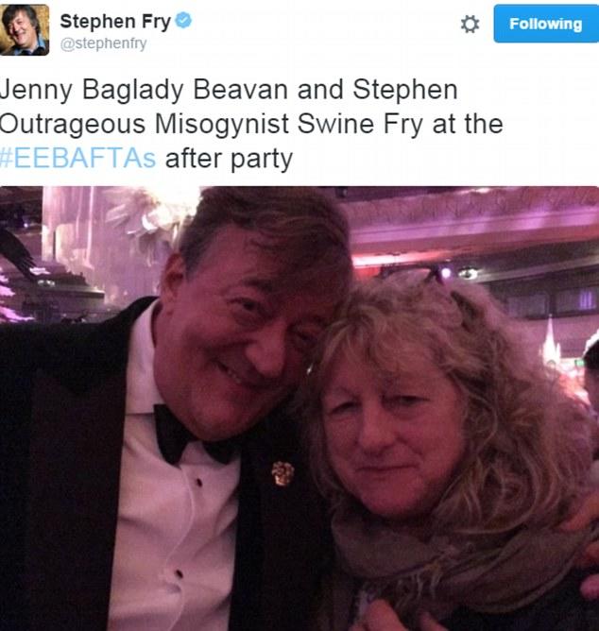Screen dimensions: 599x631
Task: Click the Stephen Fry display name
Action: point(115,22)
